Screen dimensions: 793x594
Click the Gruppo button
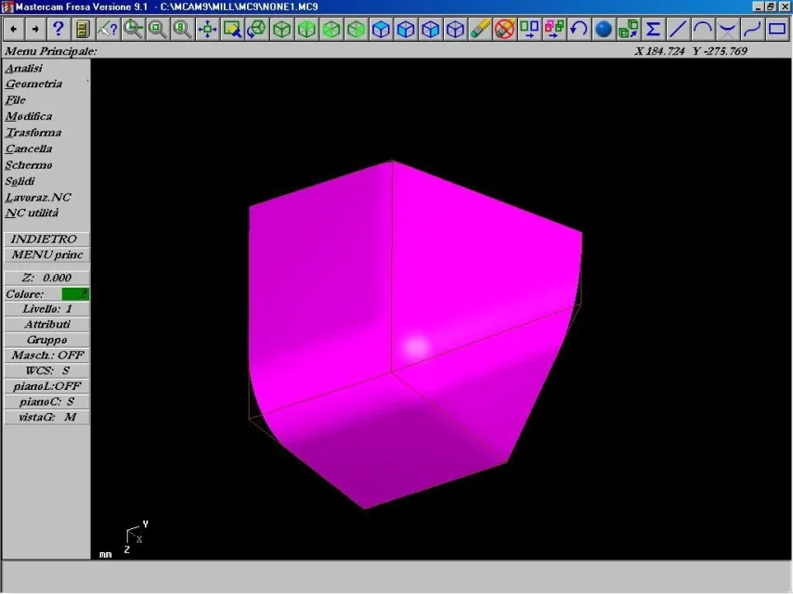click(46, 340)
